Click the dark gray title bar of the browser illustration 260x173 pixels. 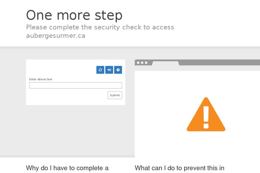pos(217,62)
